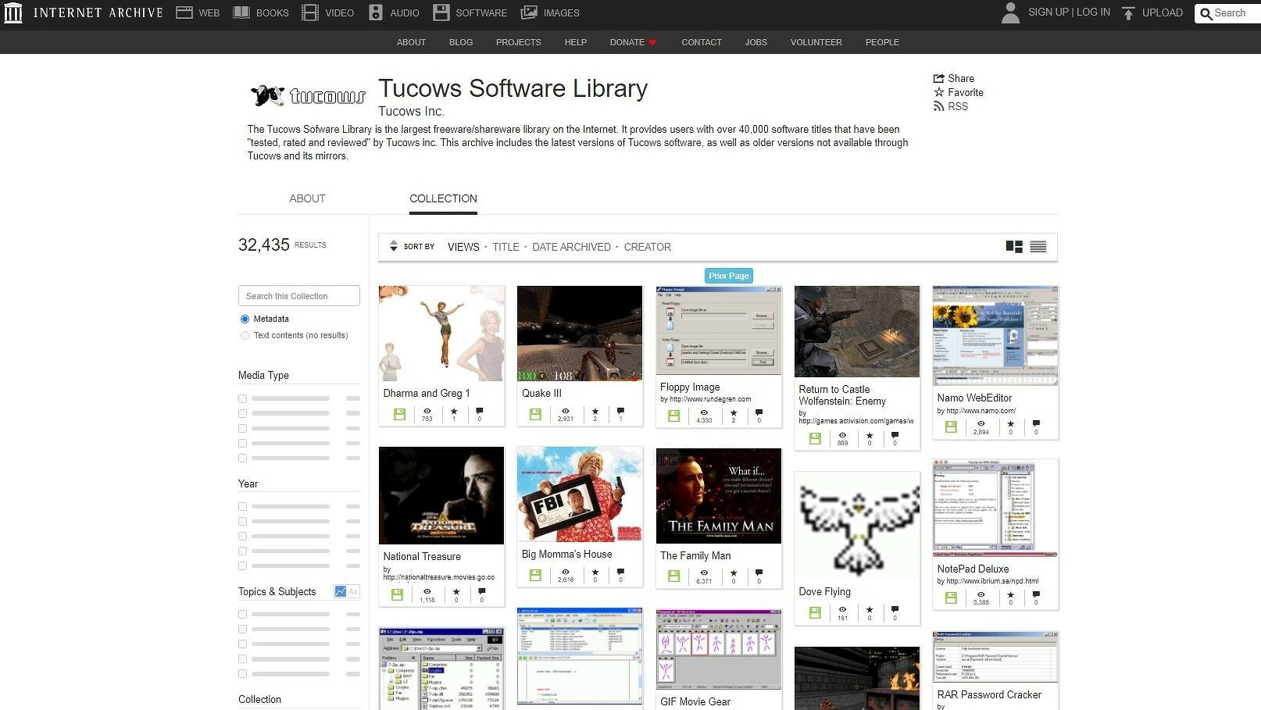Toggle the sort direction arrows
This screenshot has width=1261, height=710.
coord(394,246)
